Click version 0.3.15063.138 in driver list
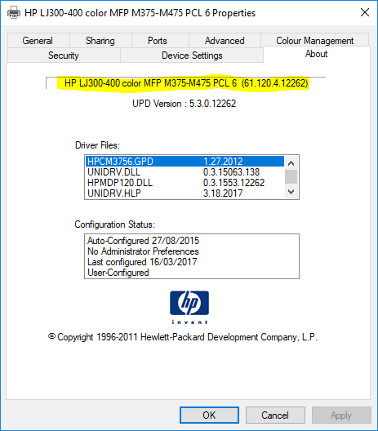The height and width of the screenshot is (431, 378). [x=231, y=172]
